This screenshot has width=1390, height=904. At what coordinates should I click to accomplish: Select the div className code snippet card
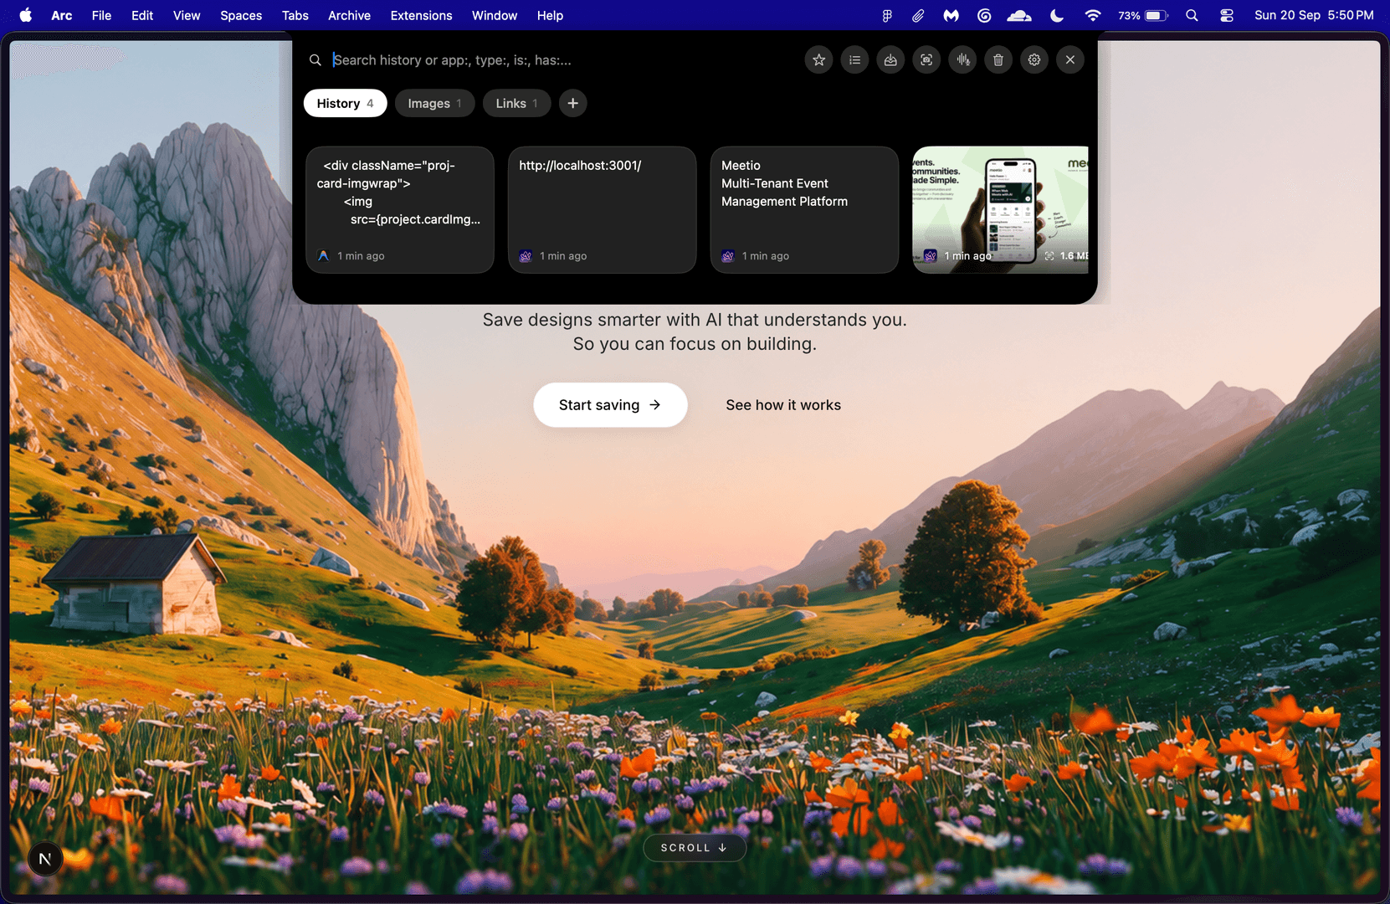coord(400,210)
